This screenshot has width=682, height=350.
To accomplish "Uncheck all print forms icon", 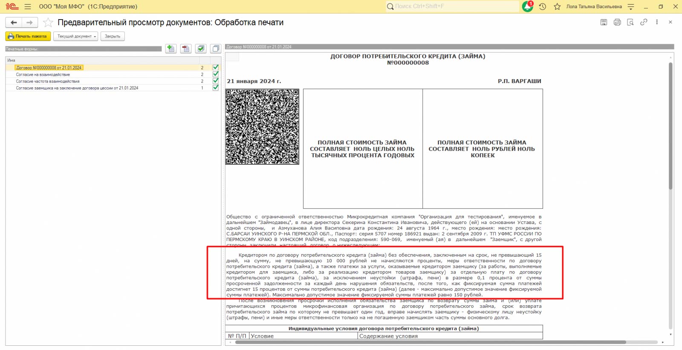I will (x=216, y=49).
